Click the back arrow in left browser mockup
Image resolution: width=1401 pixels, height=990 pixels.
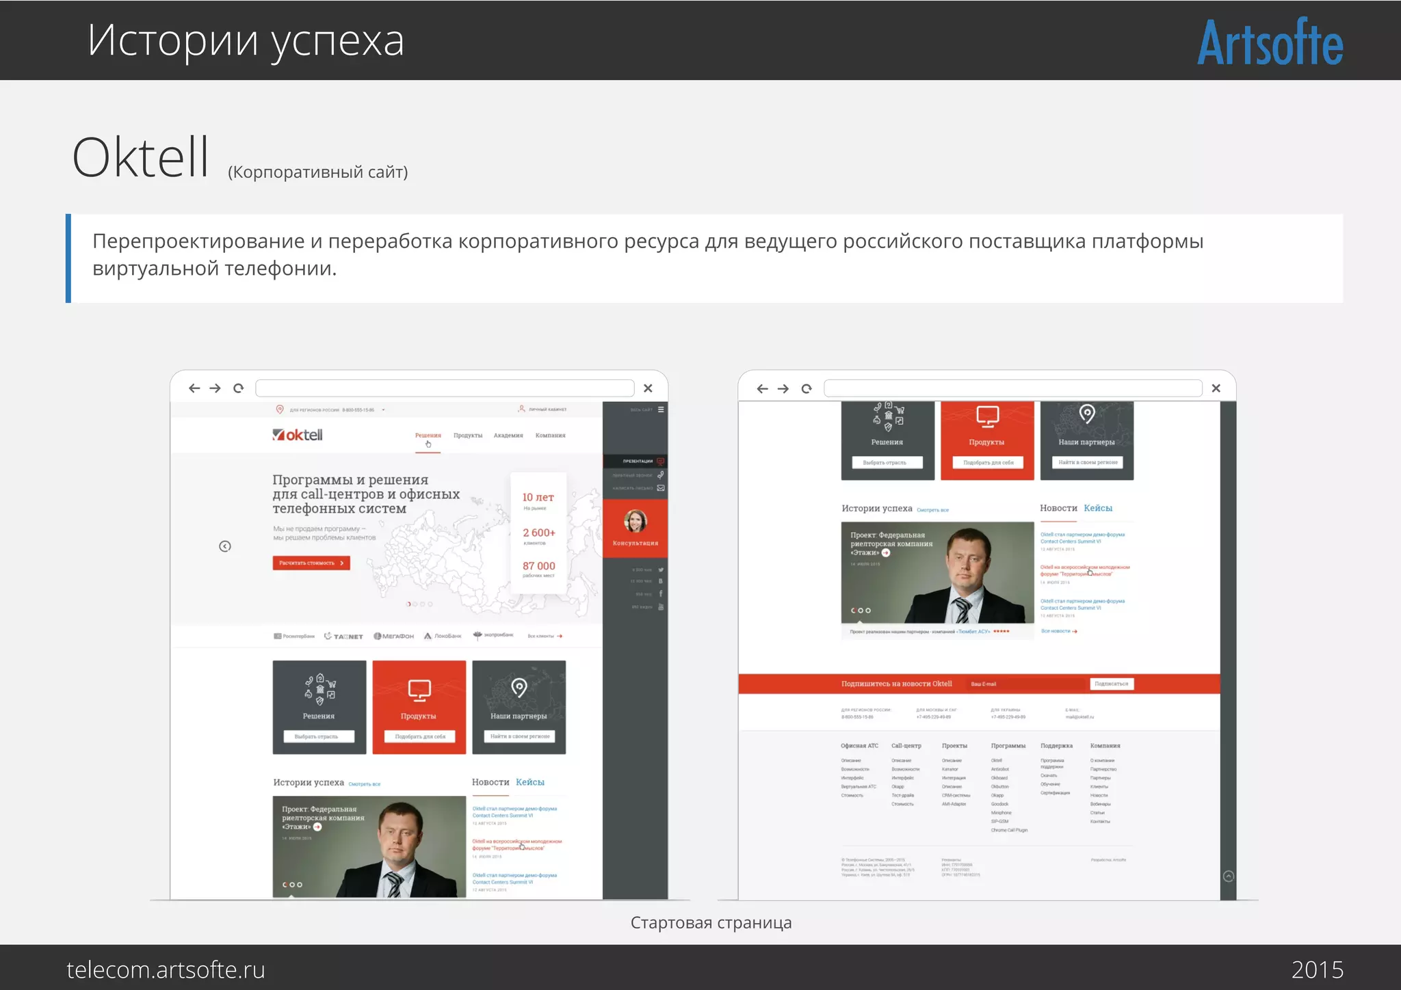tap(194, 388)
